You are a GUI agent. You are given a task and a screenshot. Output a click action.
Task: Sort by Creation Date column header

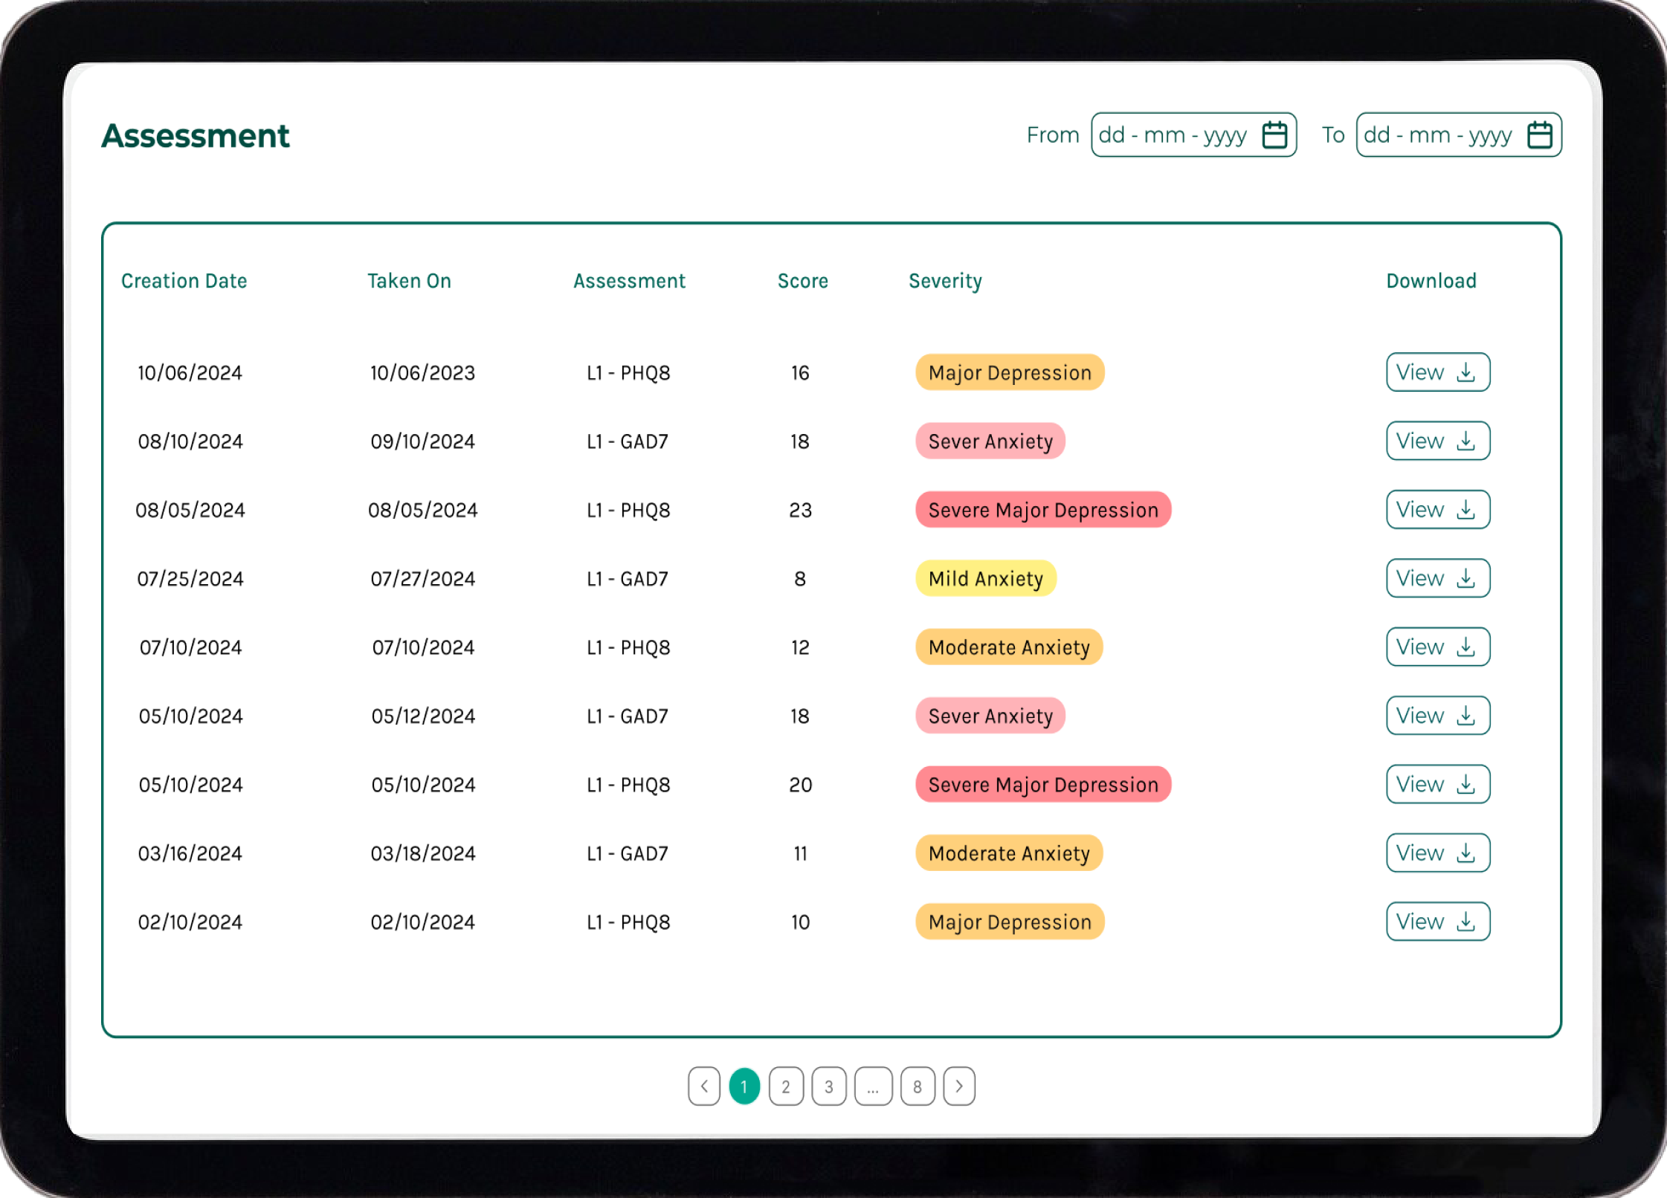coord(184,281)
